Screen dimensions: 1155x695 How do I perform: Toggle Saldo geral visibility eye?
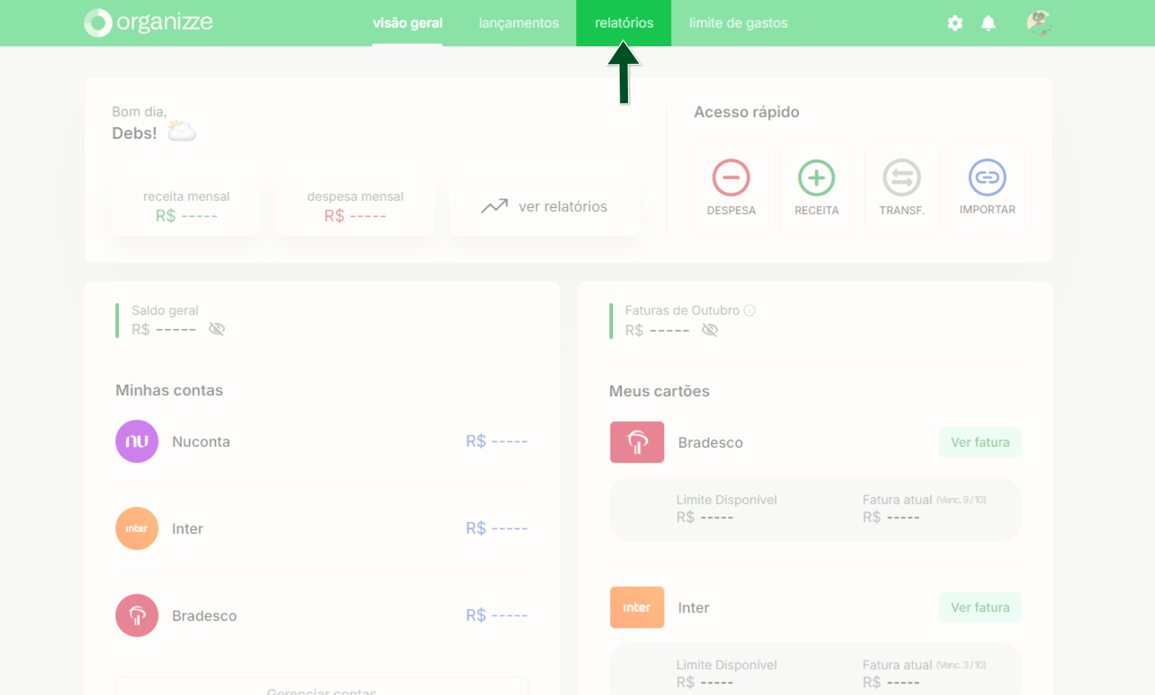point(217,329)
